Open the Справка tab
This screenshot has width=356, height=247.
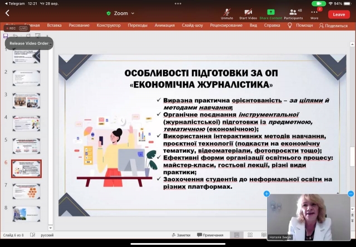pyautogui.click(x=272, y=25)
